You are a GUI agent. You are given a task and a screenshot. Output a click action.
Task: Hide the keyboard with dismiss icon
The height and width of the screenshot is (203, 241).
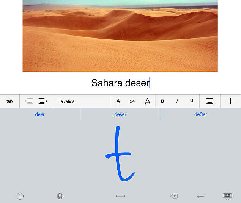point(227,197)
